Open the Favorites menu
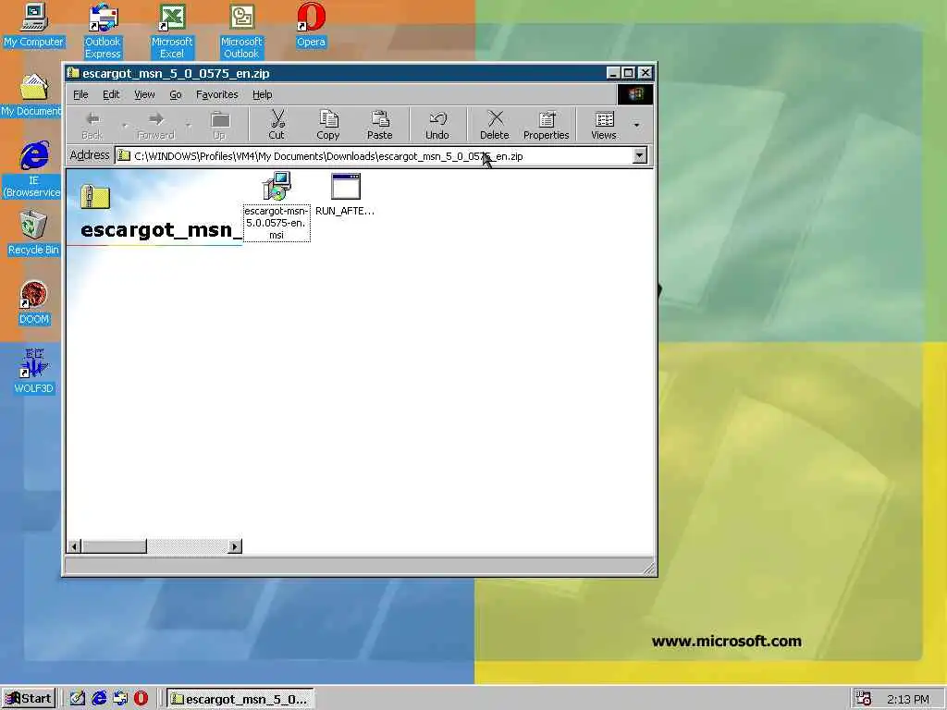 216,95
